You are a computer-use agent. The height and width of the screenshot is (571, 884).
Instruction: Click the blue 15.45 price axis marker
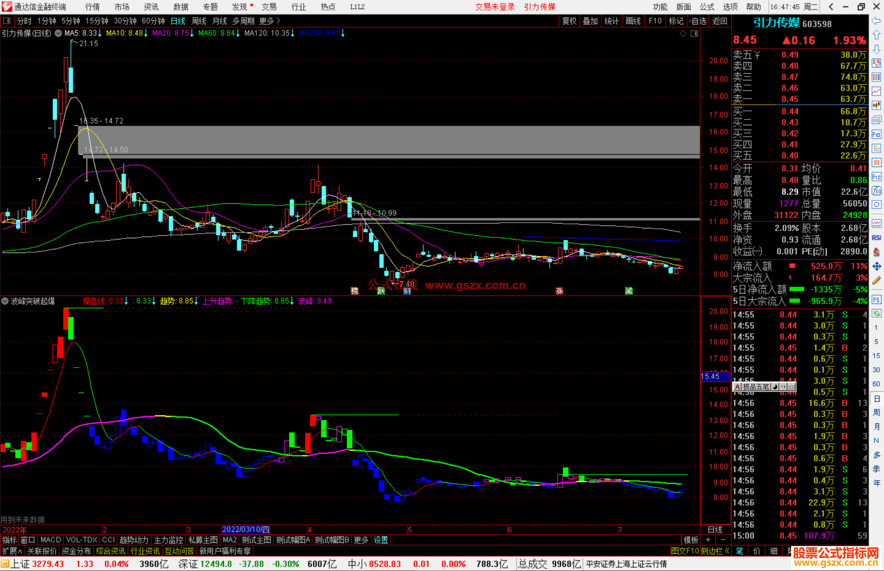point(715,376)
